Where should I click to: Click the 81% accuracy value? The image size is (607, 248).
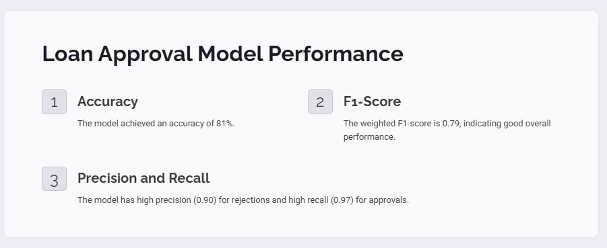225,124
